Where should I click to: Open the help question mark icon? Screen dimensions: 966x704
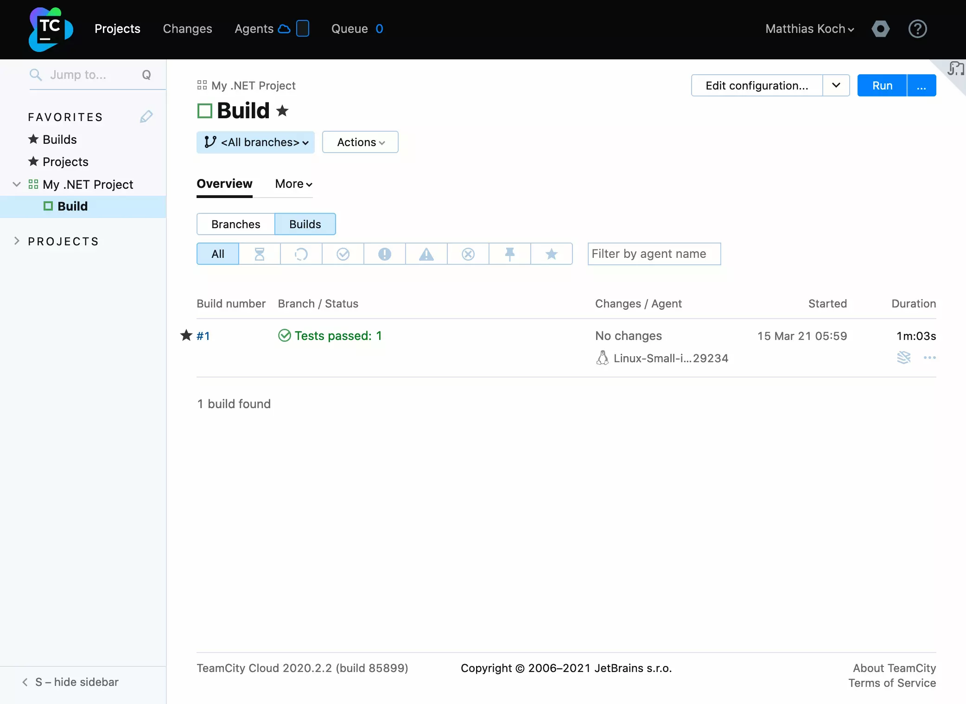[x=917, y=29]
